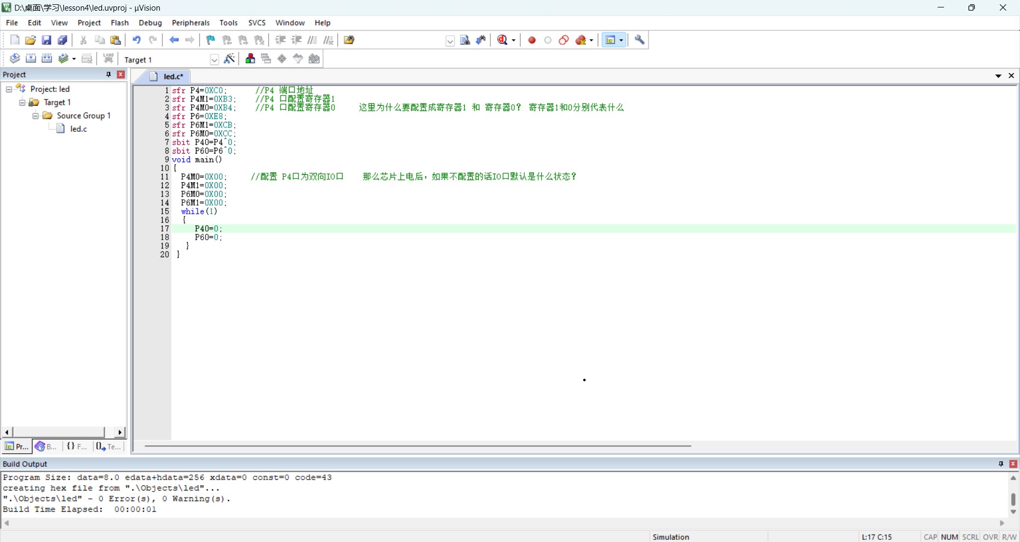
Task: Undo the last edit
Action: [137, 40]
